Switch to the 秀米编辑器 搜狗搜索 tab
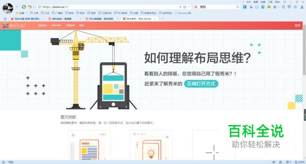306x164 pixels. point(101,19)
